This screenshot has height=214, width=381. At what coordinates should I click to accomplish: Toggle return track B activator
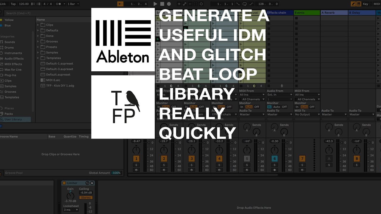tap(357, 159)
